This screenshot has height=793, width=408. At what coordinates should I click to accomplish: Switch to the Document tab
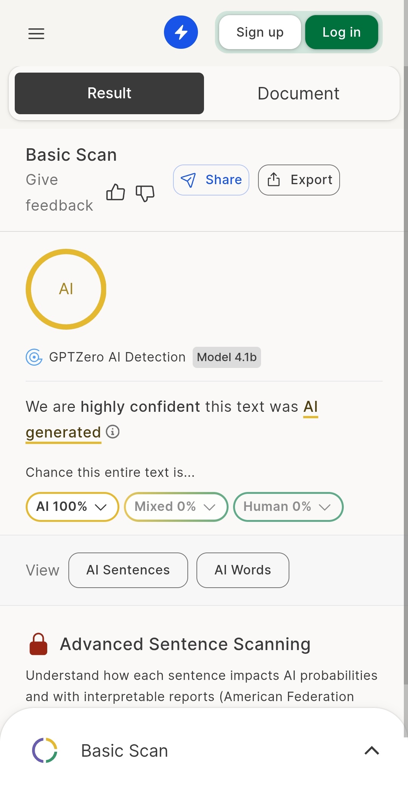[298, 93]
